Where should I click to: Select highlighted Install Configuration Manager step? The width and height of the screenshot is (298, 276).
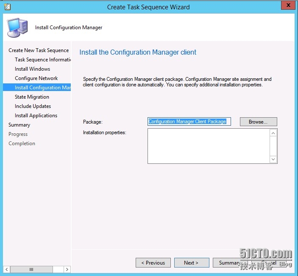[37, 88]
